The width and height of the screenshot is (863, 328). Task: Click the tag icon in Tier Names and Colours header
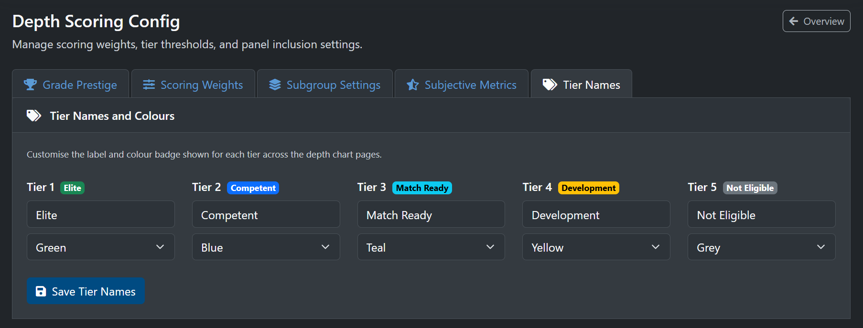pos(33,115)
